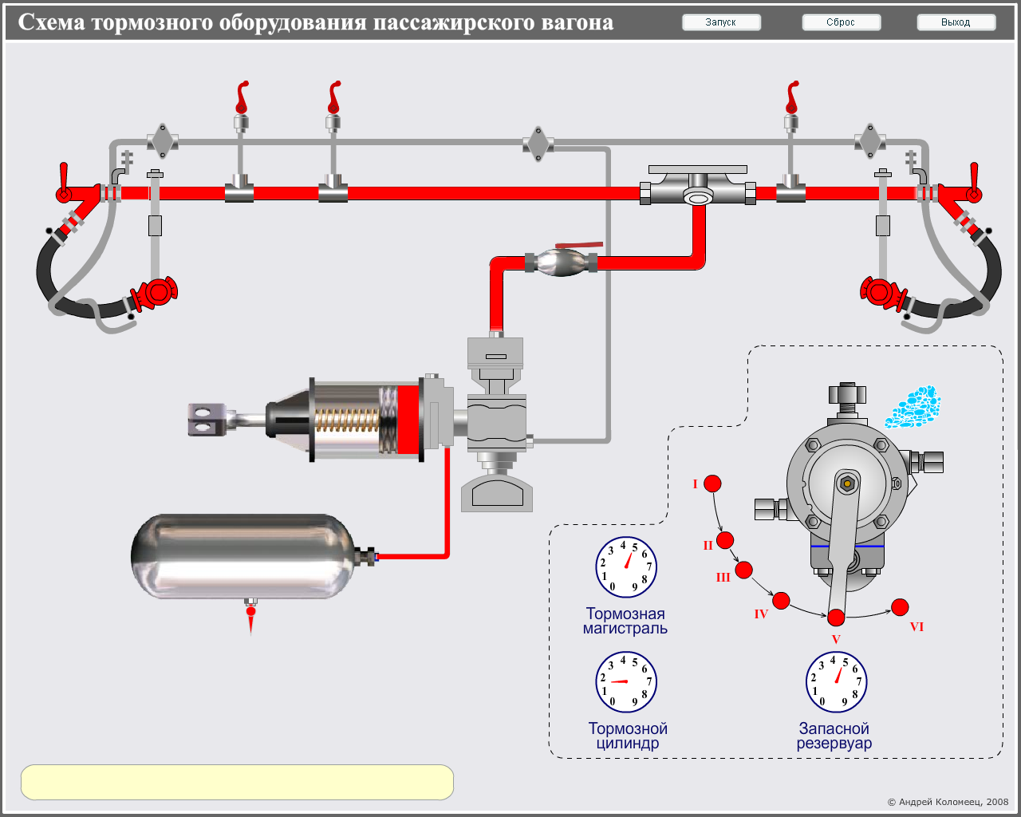Viewport: 1021px width, 817px height.
Task: Click the Тормозной цилиндр label
Action: (x=628, y=736)
